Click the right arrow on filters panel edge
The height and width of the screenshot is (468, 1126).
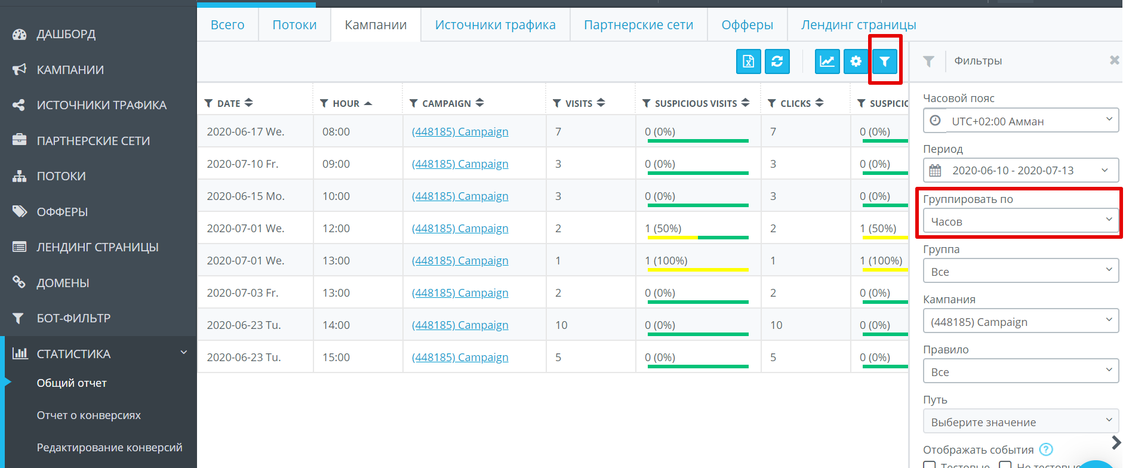click(x=1116, y=442)
